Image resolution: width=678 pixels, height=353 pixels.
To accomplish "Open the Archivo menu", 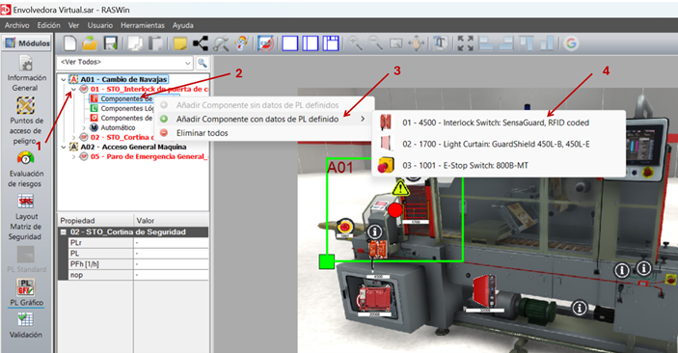I will point(16,25).
